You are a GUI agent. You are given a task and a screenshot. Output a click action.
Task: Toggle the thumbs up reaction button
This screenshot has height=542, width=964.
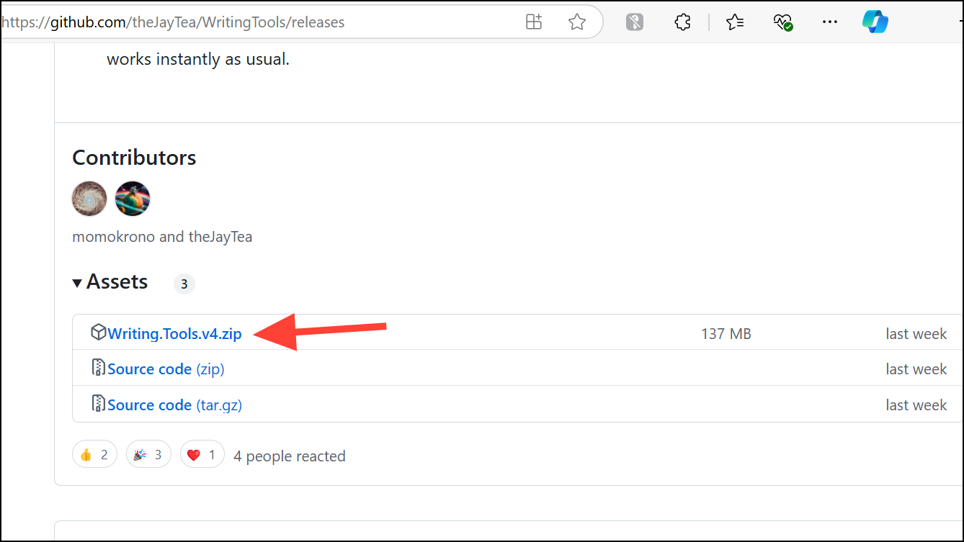94,454
